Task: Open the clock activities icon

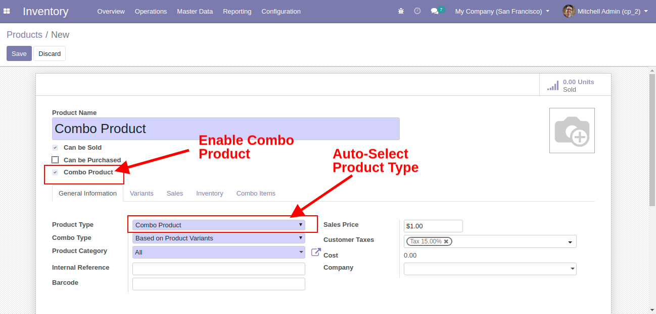Action: click(x=417, y=11)
